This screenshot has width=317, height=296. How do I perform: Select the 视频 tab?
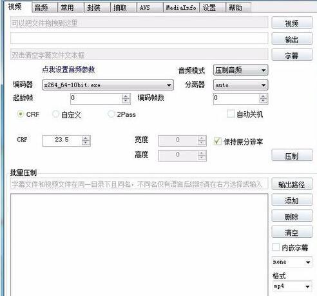[x=18, y=6]
